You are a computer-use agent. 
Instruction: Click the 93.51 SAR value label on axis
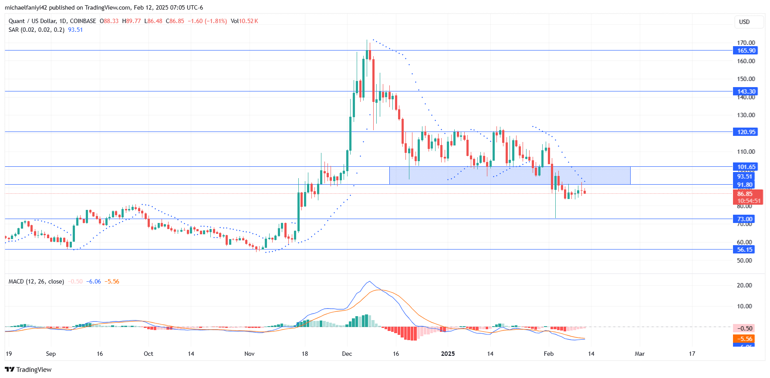(745, 176)
